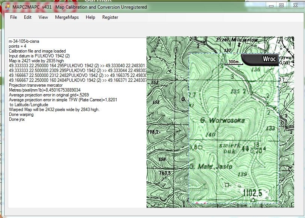305x218 pixels.
Task: Open the File menu
Action: pos(13,17)
